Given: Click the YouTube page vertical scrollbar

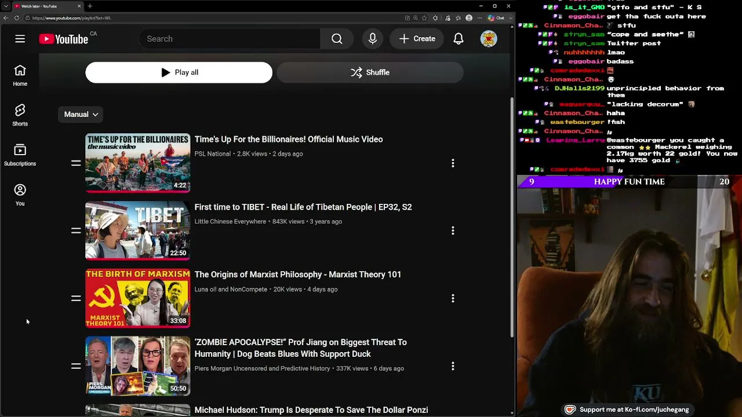Looking at the screenshot, I should [x=512, y=217].
